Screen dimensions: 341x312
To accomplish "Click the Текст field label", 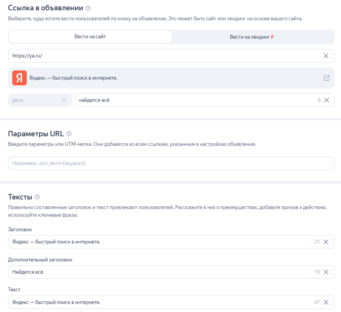I will [x=14, y=289].
